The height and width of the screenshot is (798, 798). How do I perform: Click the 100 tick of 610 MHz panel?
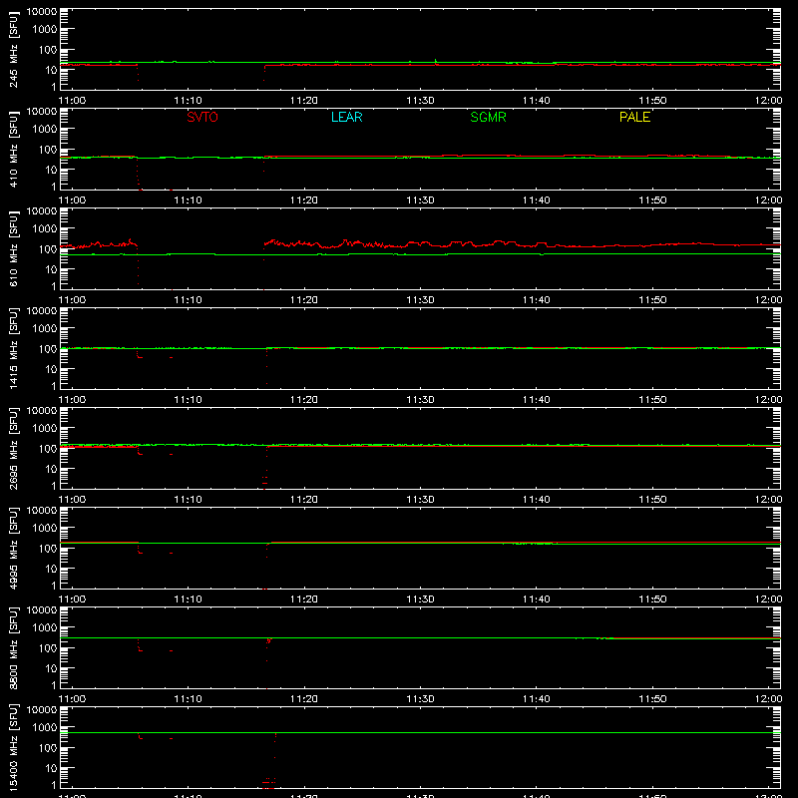point(48,249)
